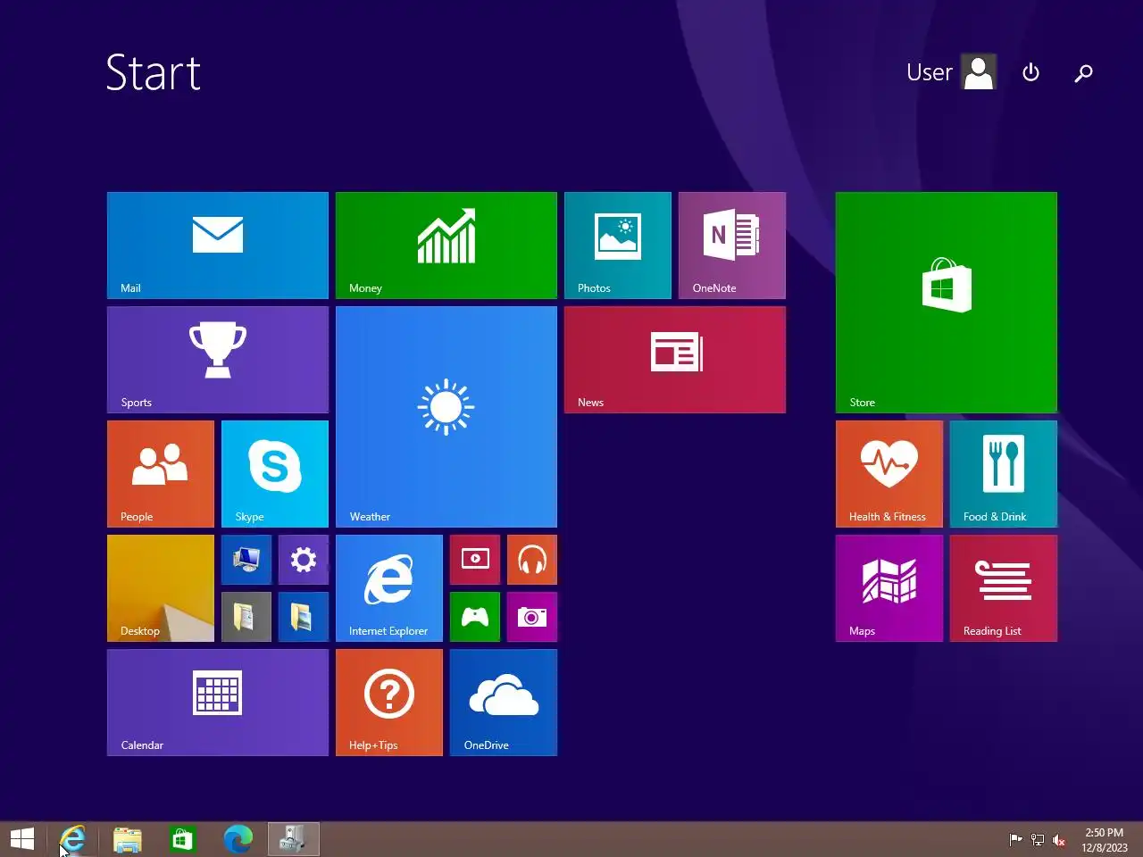Open the Money tile
The height and width of the screenshot is (857, 1143).
pyautogui.click(x=446, y=245)
